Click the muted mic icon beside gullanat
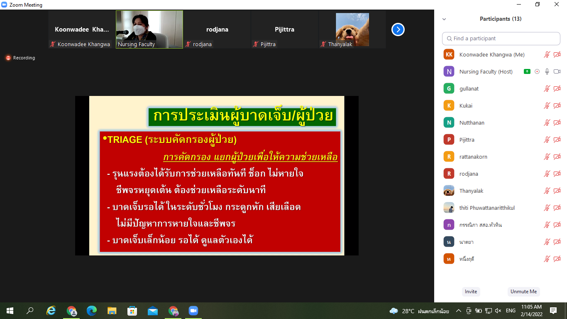Viewport: 567px width, 319px height. click(547, 88)
